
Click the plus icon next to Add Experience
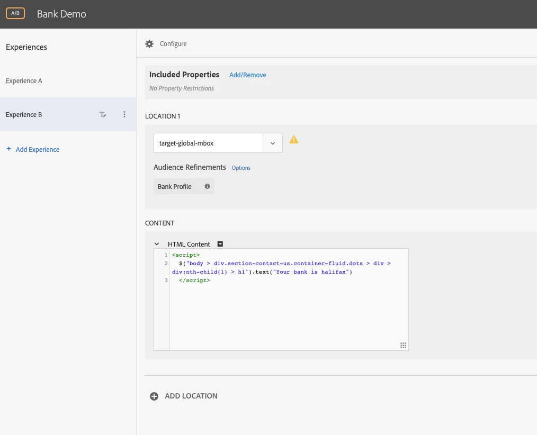[9, 149]
